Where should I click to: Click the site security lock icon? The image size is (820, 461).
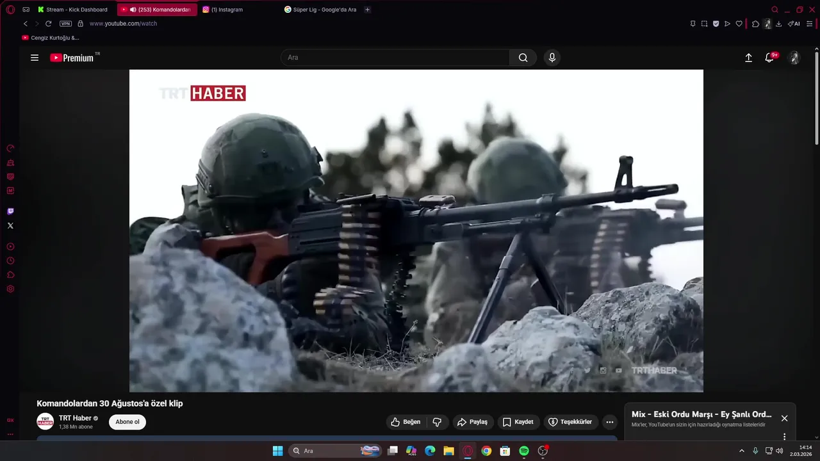pyautogui.click(x=80, y=24)
